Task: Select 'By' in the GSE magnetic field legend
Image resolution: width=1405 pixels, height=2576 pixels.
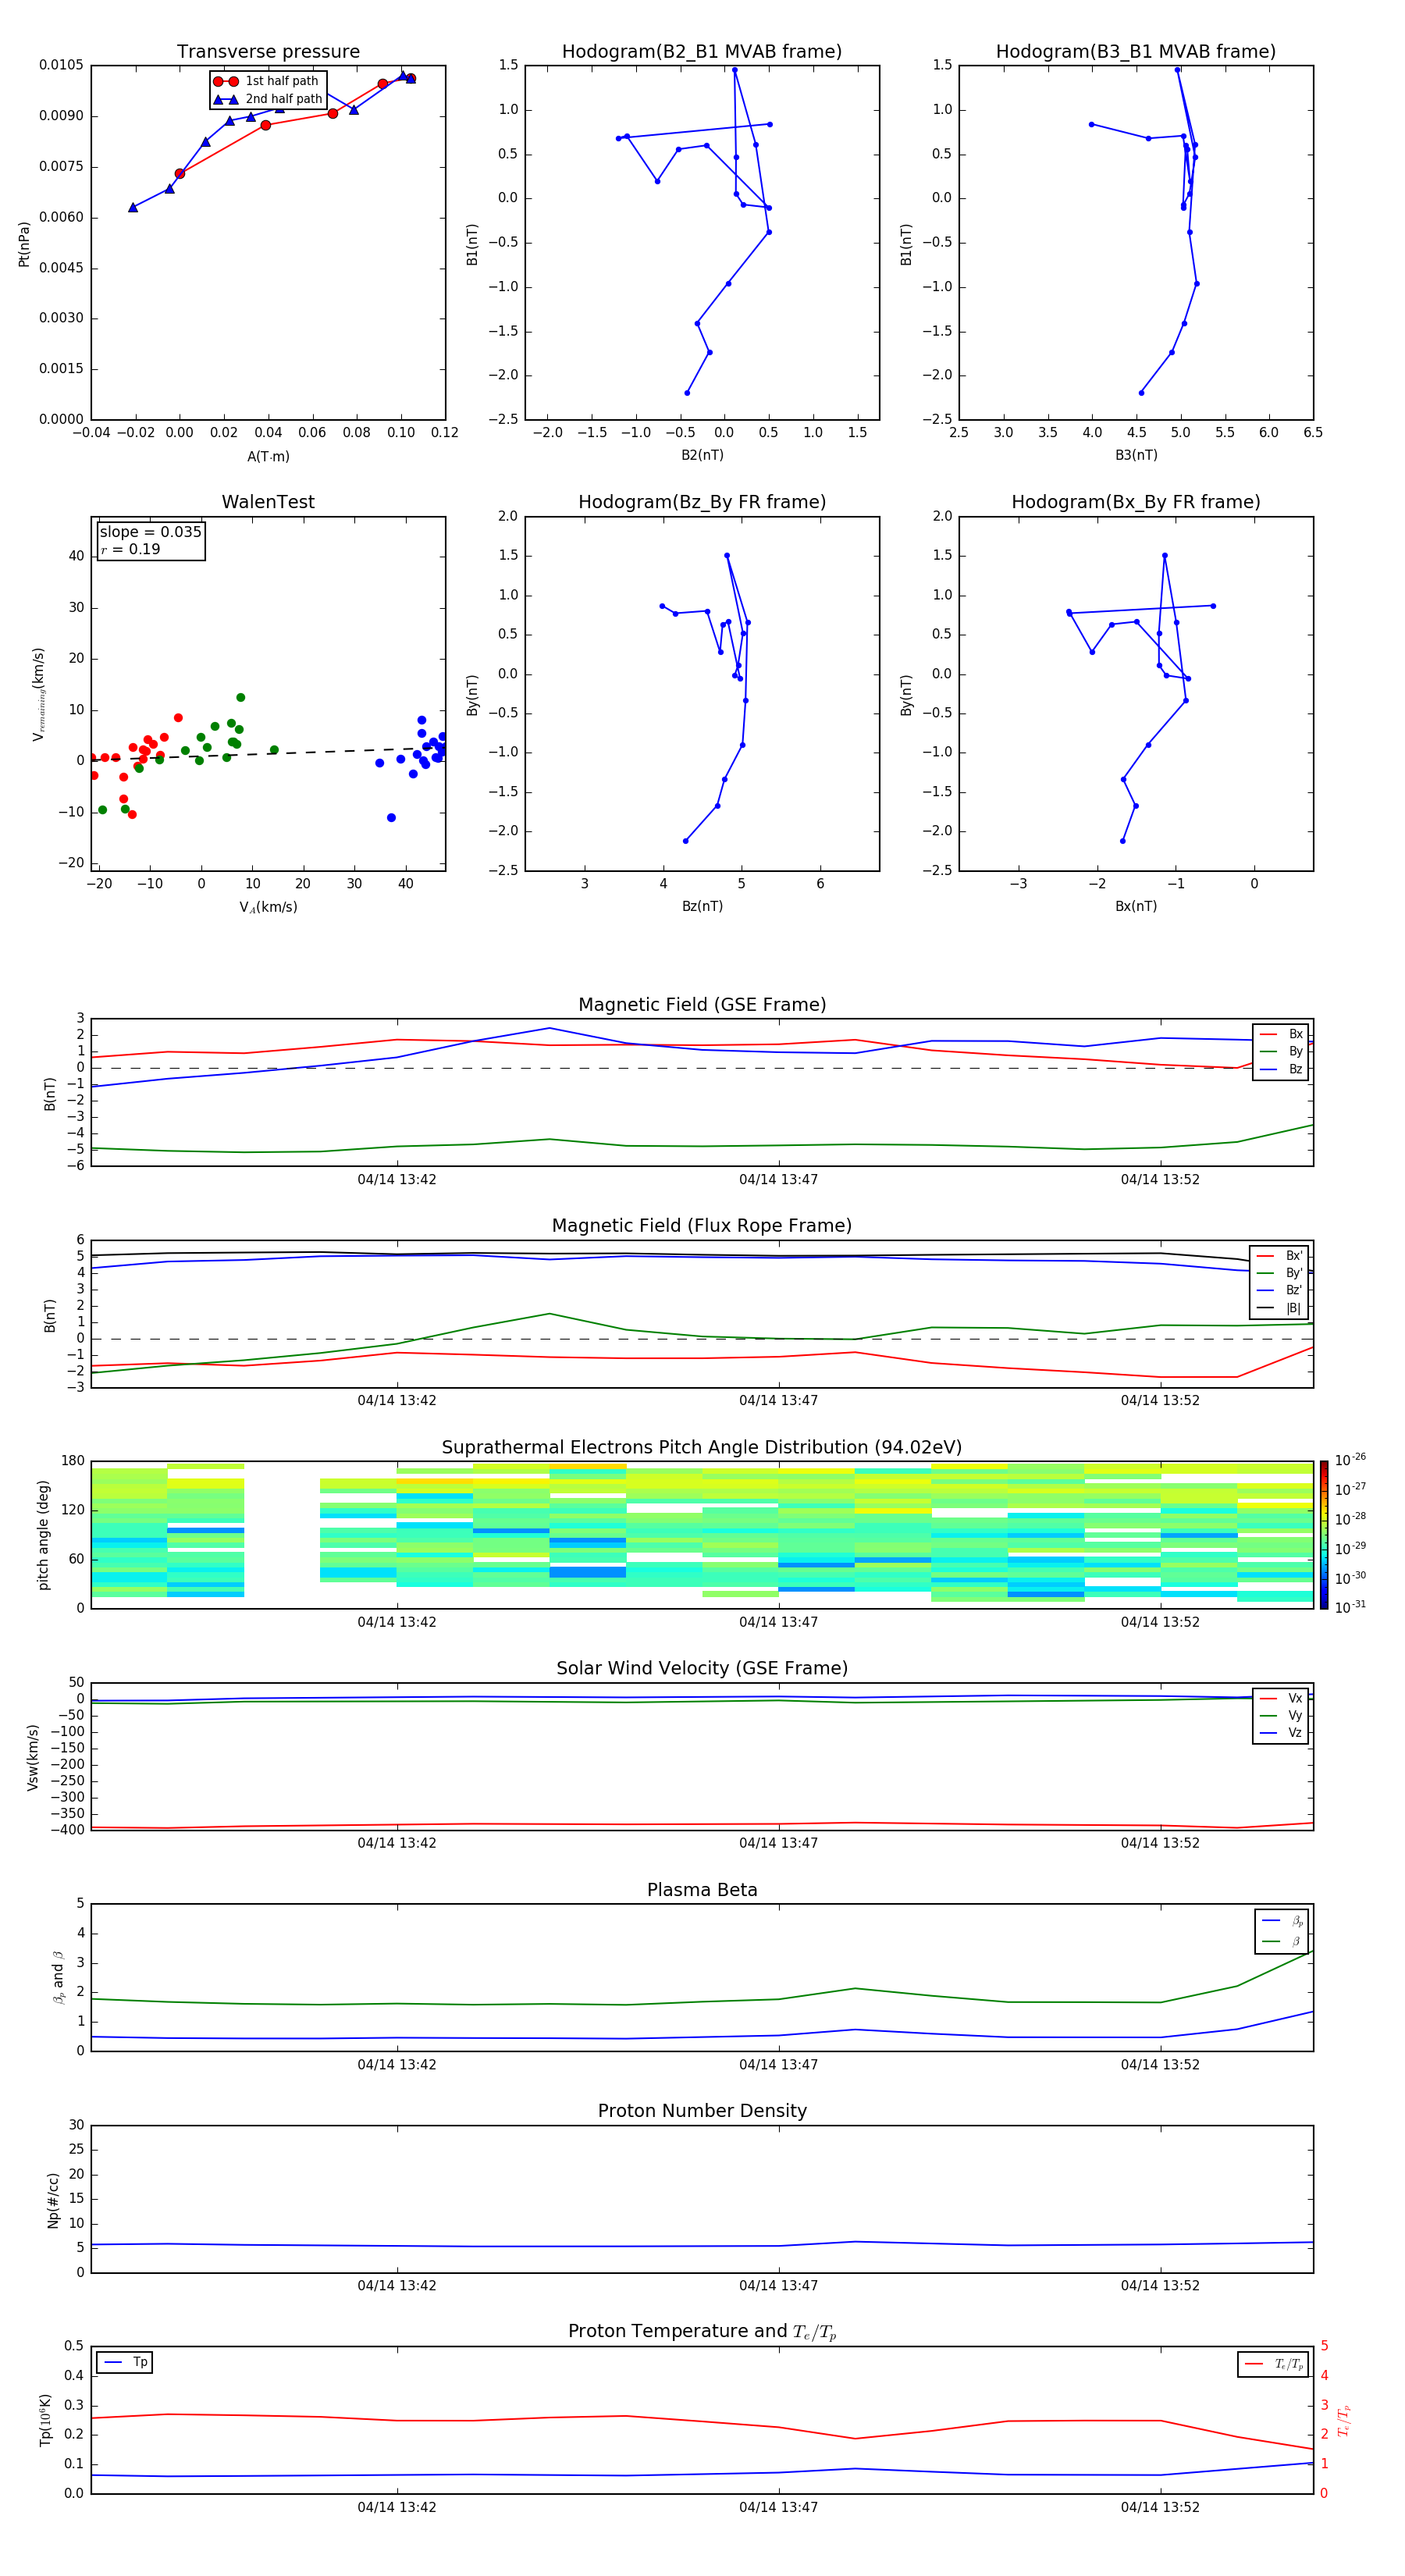Action: point(1281,1051)
